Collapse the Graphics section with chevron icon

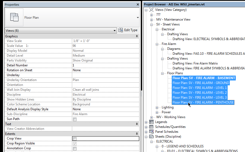pos(137,36)
